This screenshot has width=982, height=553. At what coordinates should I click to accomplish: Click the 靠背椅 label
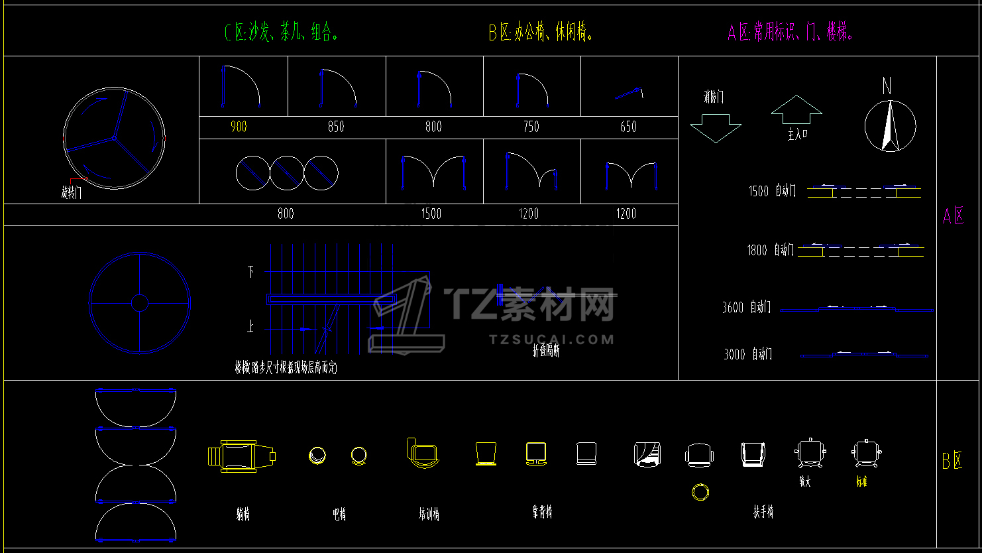click(542, 512)
